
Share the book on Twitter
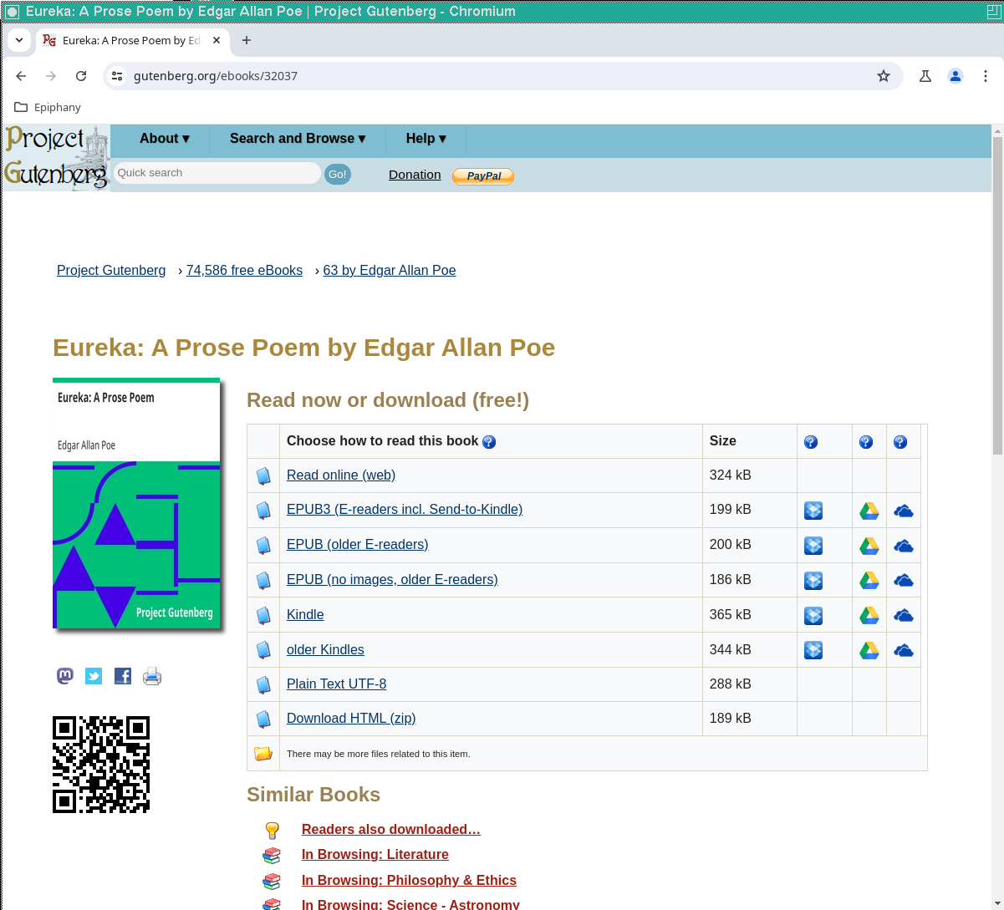(x=94, y=676)
